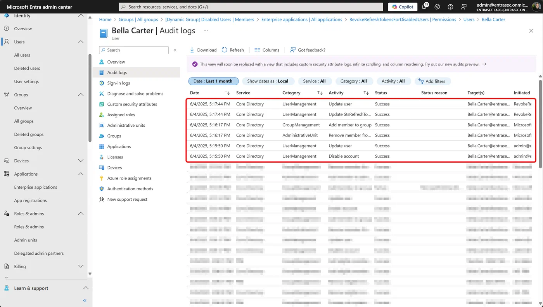Click the Add filters button

432,81
